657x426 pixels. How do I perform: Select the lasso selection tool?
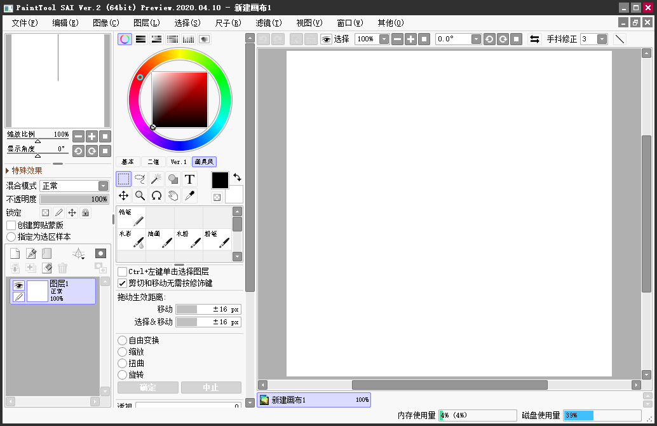tap(140, 179)
